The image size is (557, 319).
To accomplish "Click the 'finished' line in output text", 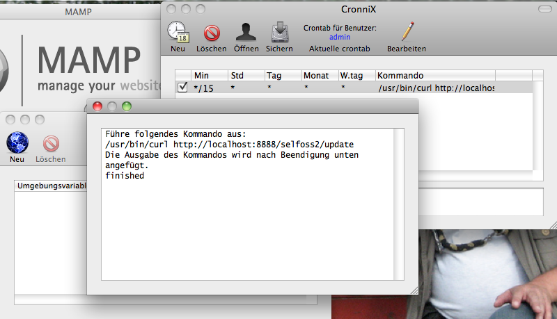I will pos(125,175).
